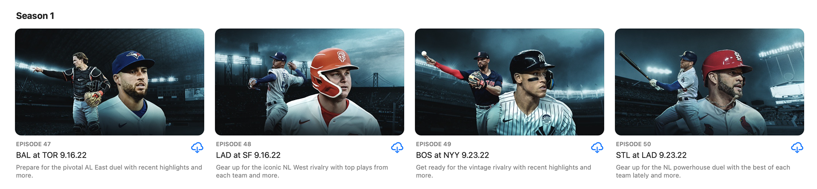Click the Episode 47 label

click(x=33, y=144)
